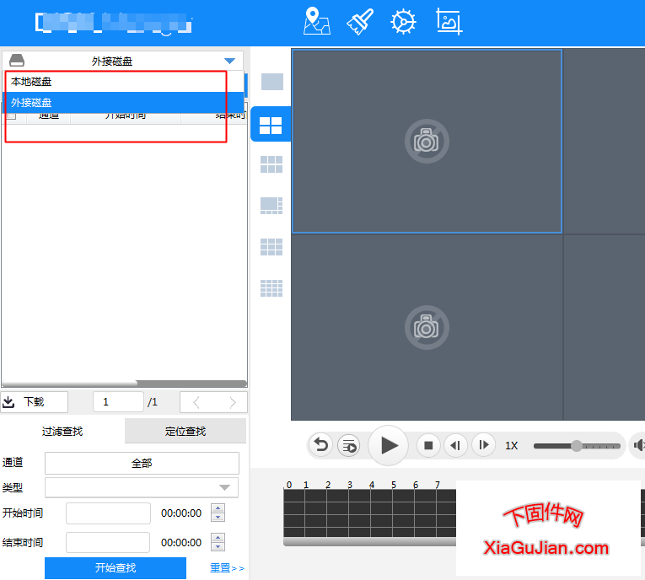Screen dimensions: 645x580
Task: Click the disk drive icon beside 外接磁盘
Action: click(17, 61)
